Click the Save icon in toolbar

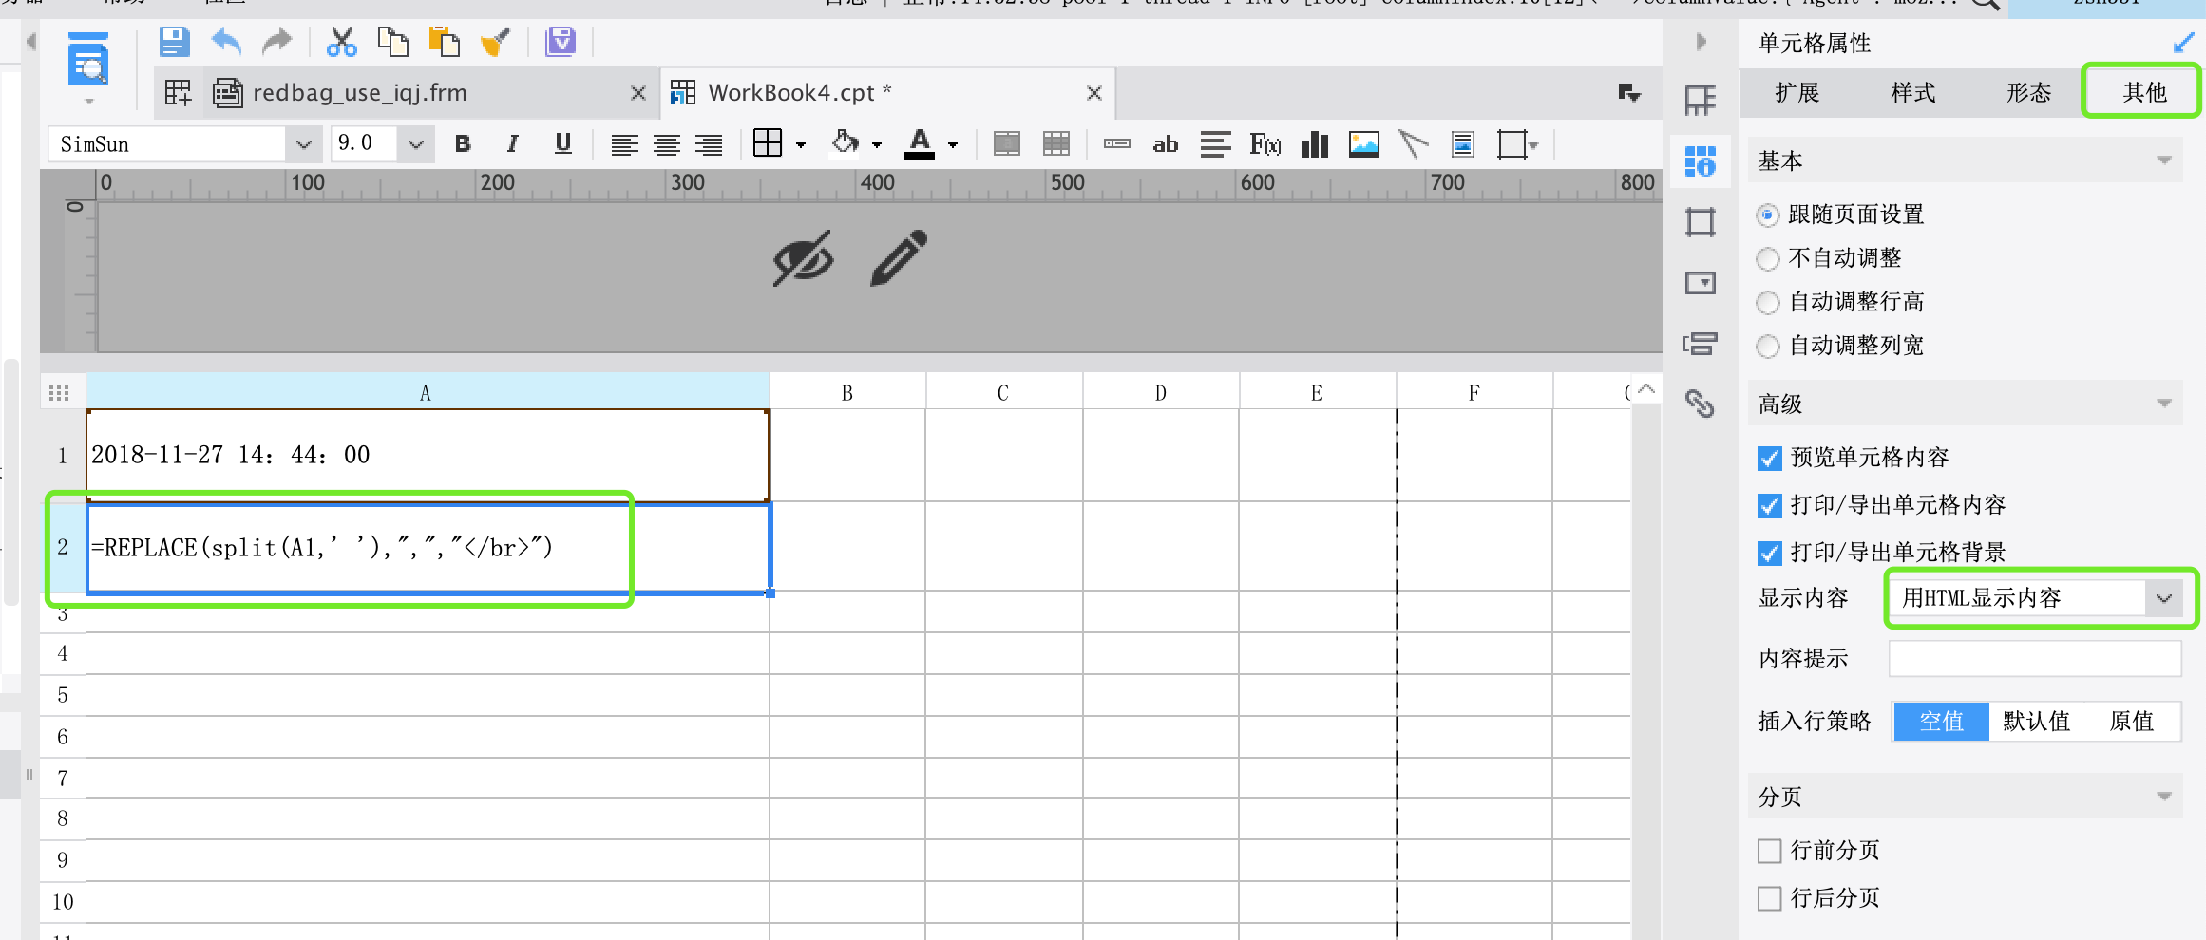point(174,42)
